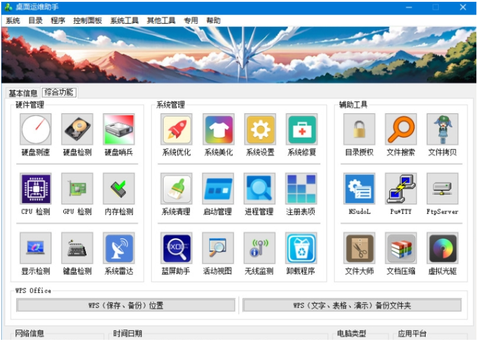This screenshot has width=477, height=344.
Task: Open the 启动管理 startup manager icon
Action: 218,189
